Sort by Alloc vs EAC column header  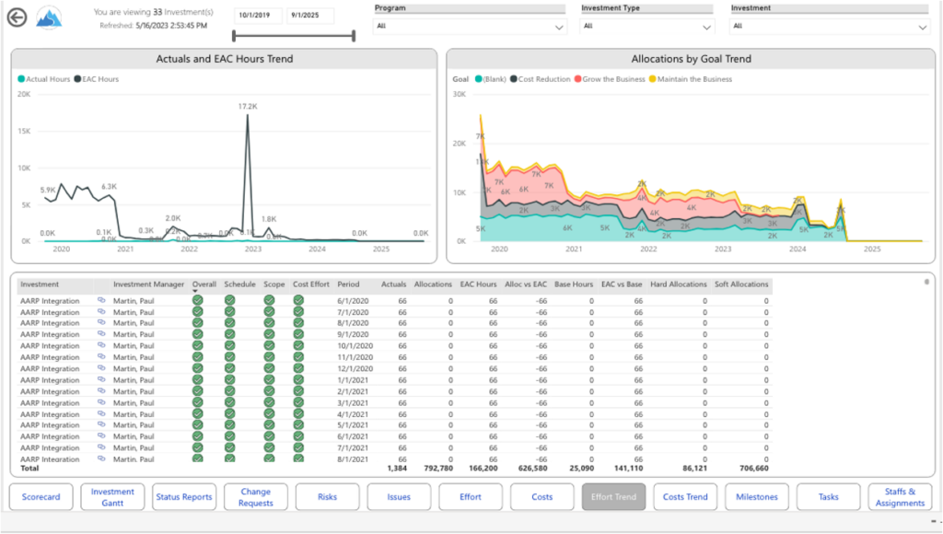point(526,284)
